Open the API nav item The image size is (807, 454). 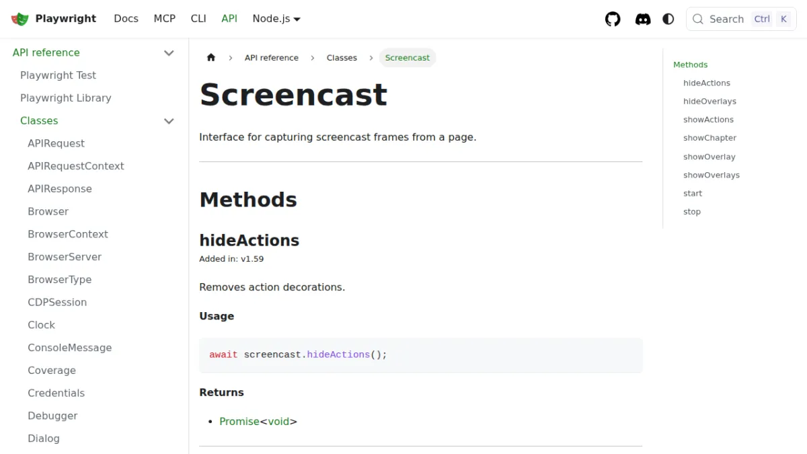tap(229, 19)
